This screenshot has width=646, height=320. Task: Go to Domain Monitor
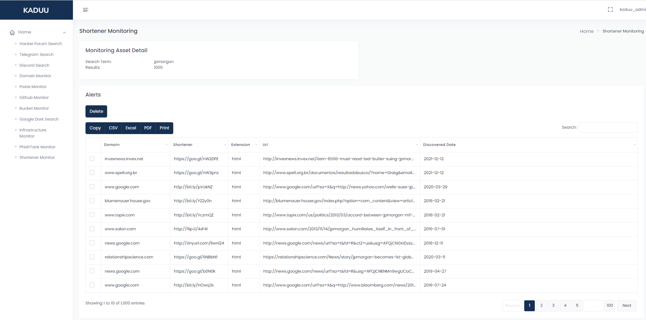pyautogui.click(x=35, y=76)
